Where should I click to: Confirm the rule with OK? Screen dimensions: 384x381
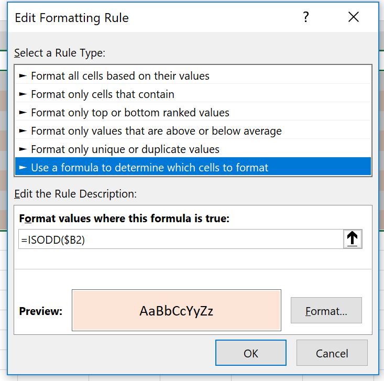pyautogui.click(x=251, y=353)
